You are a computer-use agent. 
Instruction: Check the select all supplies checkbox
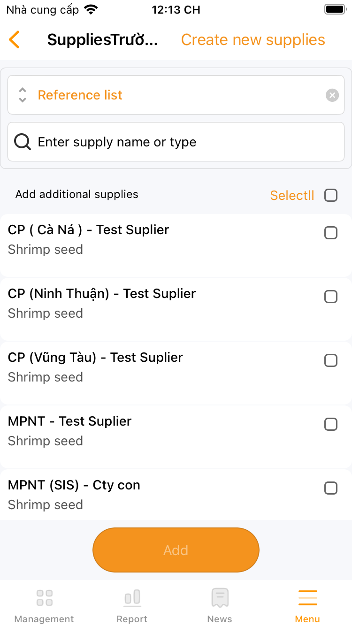pos(331,195)
